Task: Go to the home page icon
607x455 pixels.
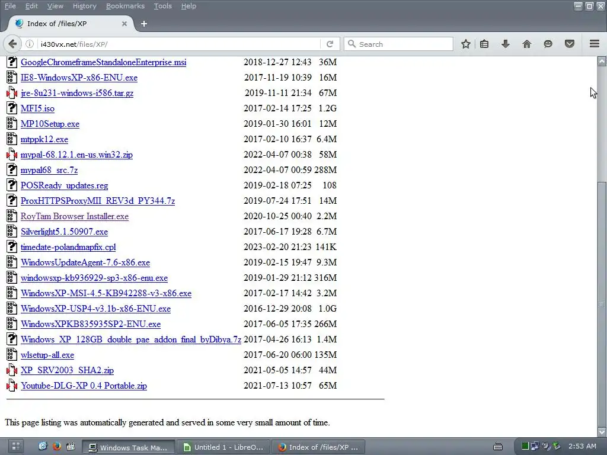Action: click(x=526, y=44)
